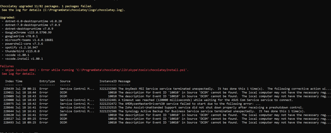Click InstanceID 3221232481
Image resolution: width=331 pixels, height=133 pixels.
coord(108,100)
